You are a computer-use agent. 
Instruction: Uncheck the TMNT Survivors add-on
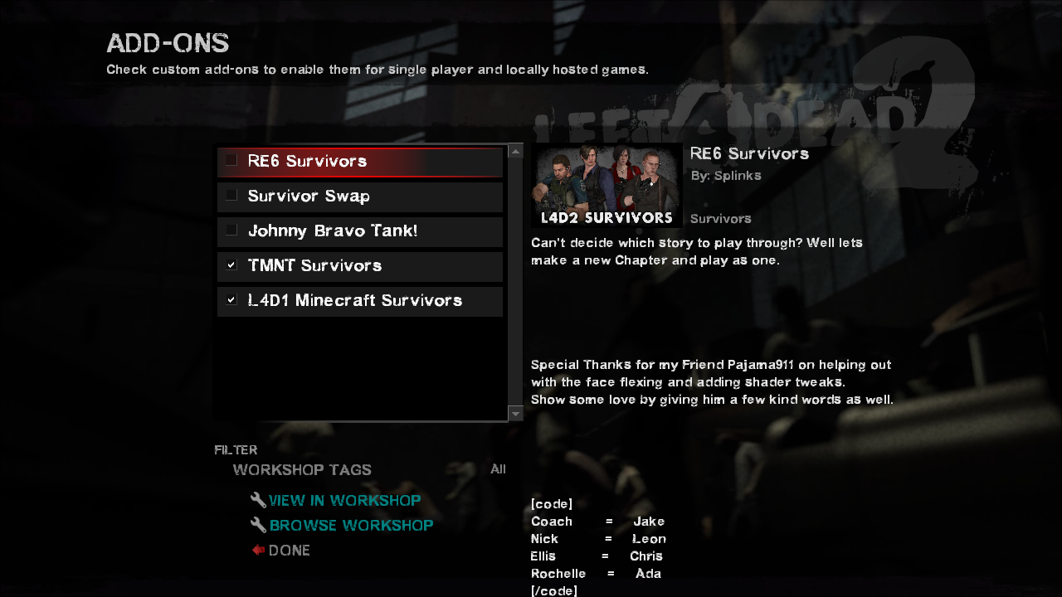231,265
